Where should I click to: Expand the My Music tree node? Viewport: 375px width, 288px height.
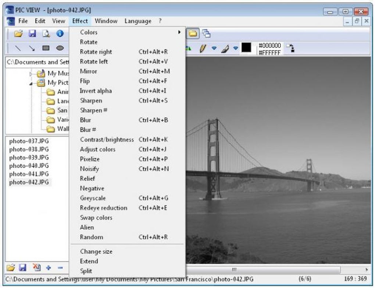(x=31, y=74)
